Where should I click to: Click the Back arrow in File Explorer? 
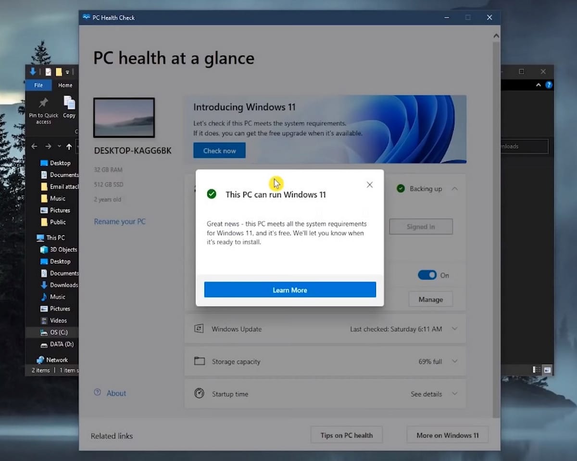[x=34, y=146]
